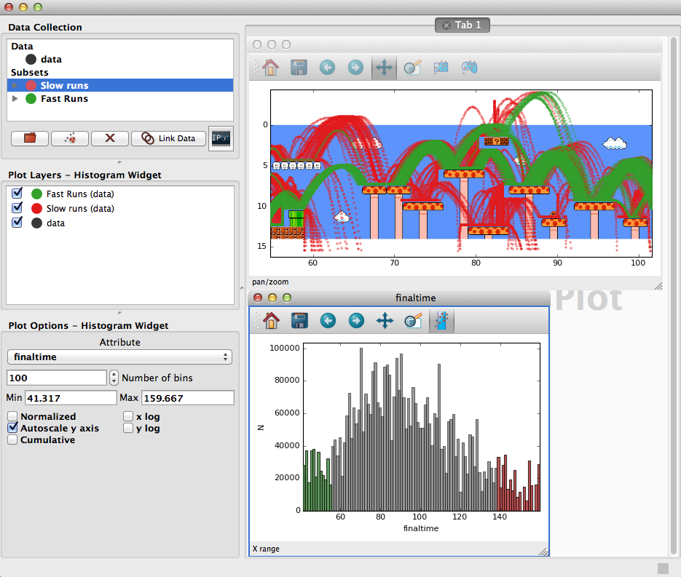This screenshot has height=577, width=681.
Task: Click the save floppy icon in the histogram toolbar
Action: click(299, 321)
